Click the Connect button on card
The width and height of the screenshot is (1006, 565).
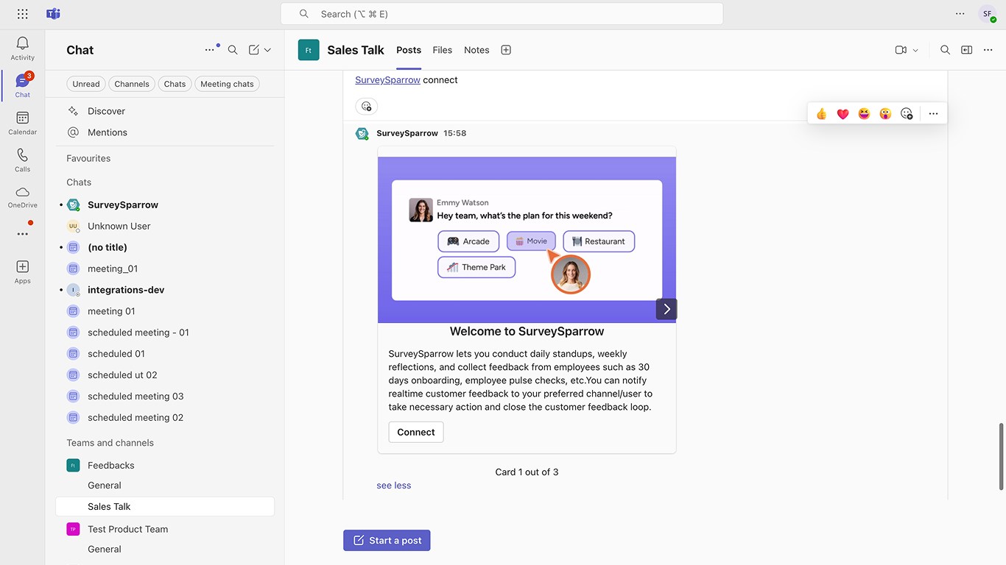(416, 432)
